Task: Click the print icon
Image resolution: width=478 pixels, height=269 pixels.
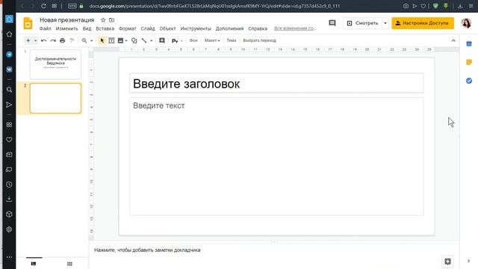Action: pos(63,40)
